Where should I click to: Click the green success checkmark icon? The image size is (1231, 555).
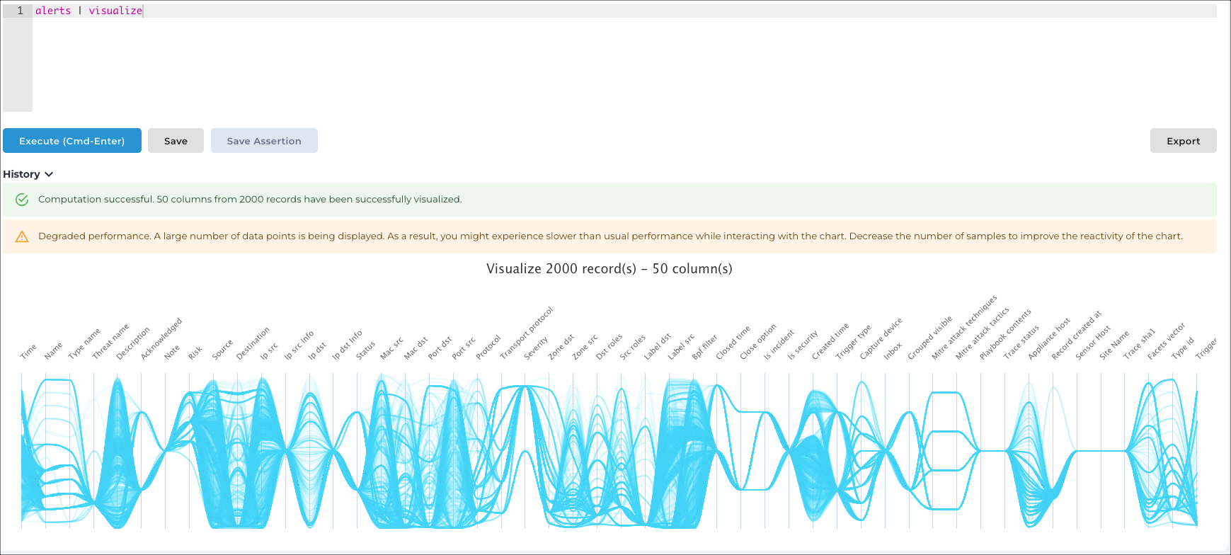(x=22, y=200)
